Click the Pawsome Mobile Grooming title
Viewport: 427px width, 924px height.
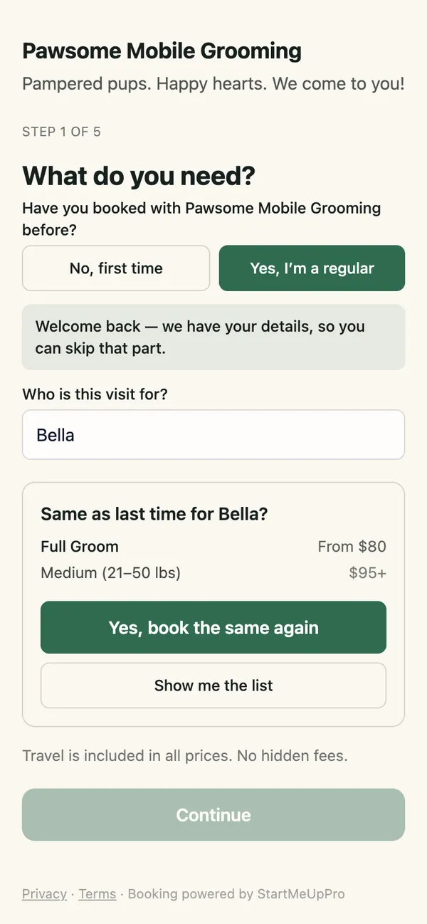pos(162,51)
